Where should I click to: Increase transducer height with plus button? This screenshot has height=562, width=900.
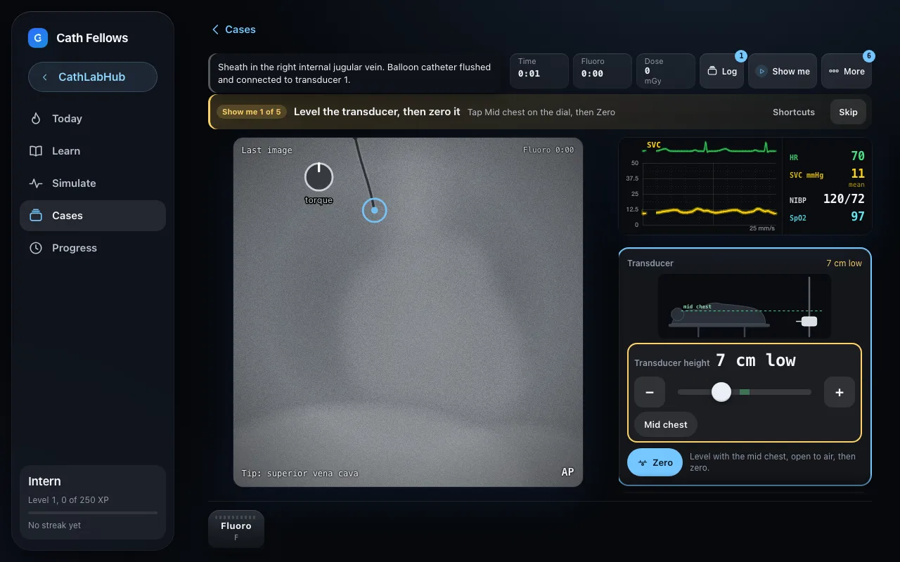(x=840, y=393)
